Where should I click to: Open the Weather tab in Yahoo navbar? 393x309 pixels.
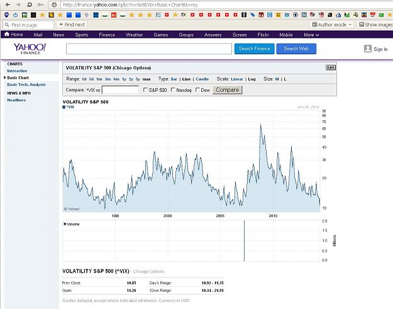pos(134,35)
